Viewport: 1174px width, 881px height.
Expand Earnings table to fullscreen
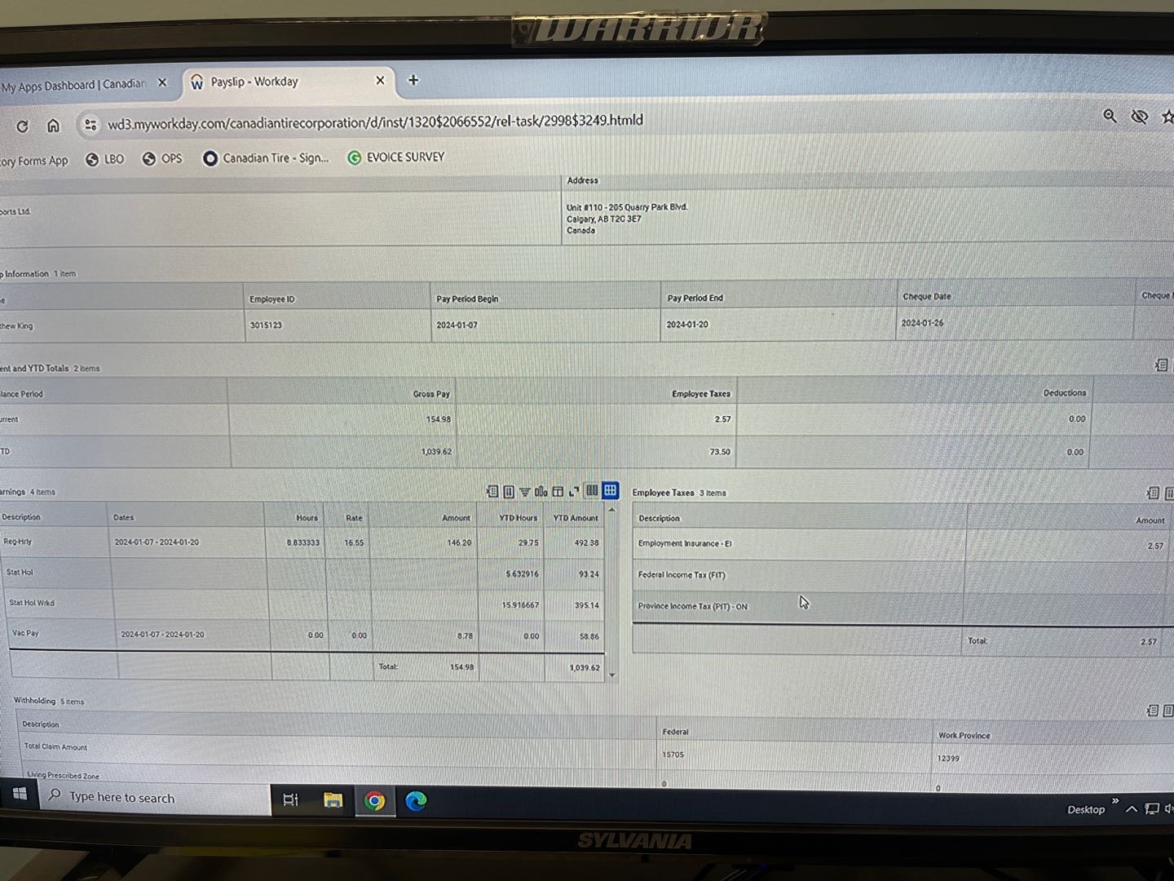(x=574, y=491)
